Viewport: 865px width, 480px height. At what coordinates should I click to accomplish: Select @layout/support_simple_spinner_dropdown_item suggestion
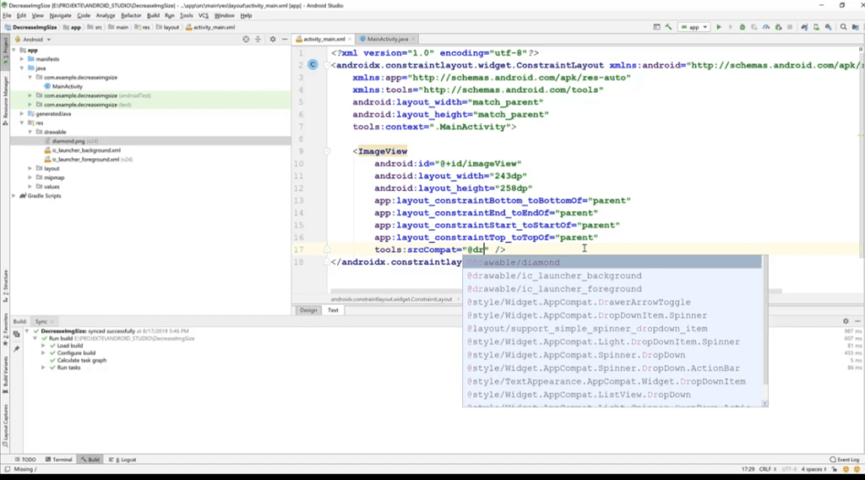(612, 328)
